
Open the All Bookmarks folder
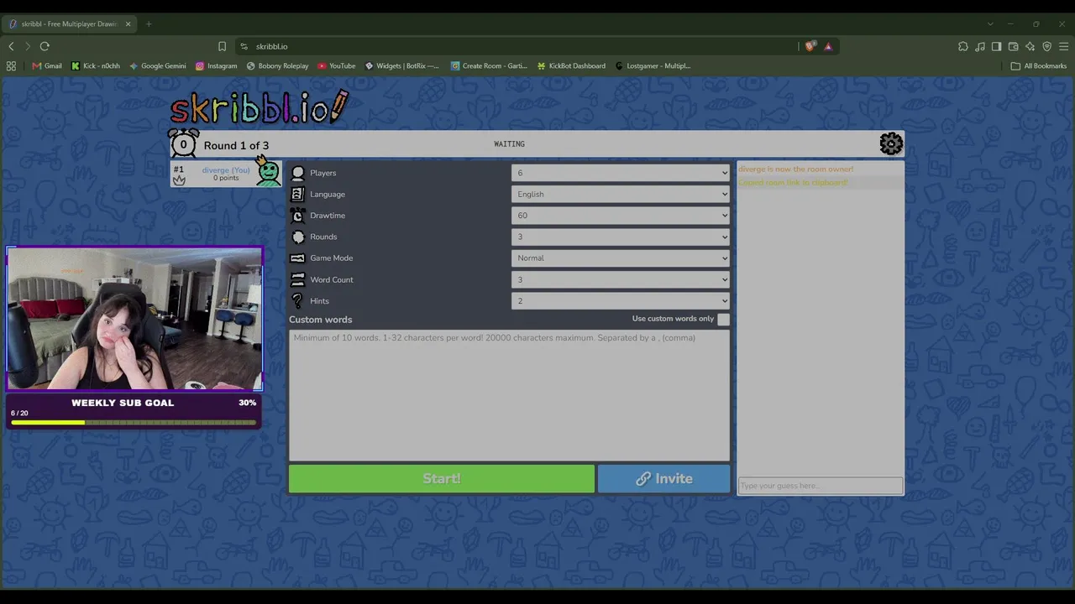click(1039, 65)
